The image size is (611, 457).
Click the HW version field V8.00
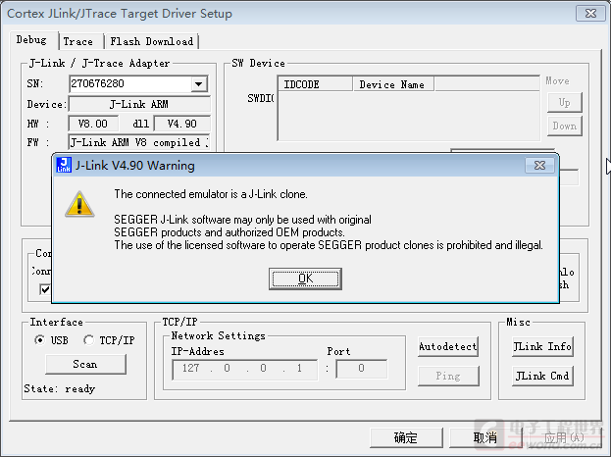pyautogui.click(x=93, y=124)
